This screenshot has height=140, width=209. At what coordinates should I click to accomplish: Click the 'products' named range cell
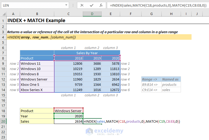coord(171,84)
